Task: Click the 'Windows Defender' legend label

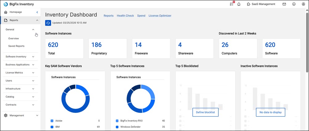Action: (130, 127)
